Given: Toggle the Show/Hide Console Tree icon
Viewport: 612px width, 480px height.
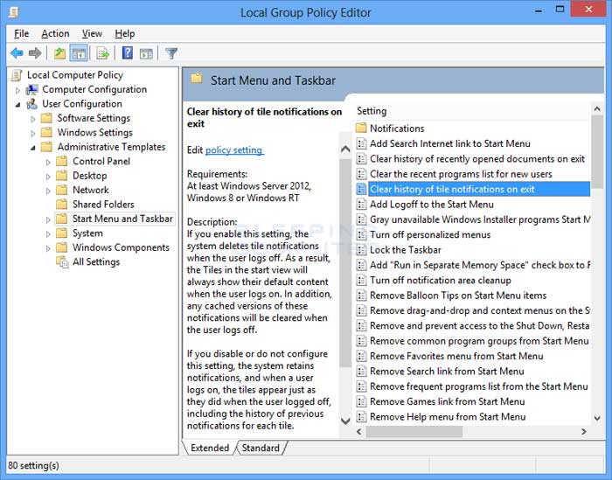Looking at the screenshot, I should (x=79, y=53).
